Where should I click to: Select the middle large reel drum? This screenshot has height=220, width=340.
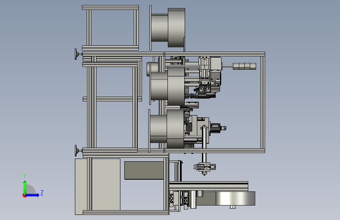click(x=167, y=86)
